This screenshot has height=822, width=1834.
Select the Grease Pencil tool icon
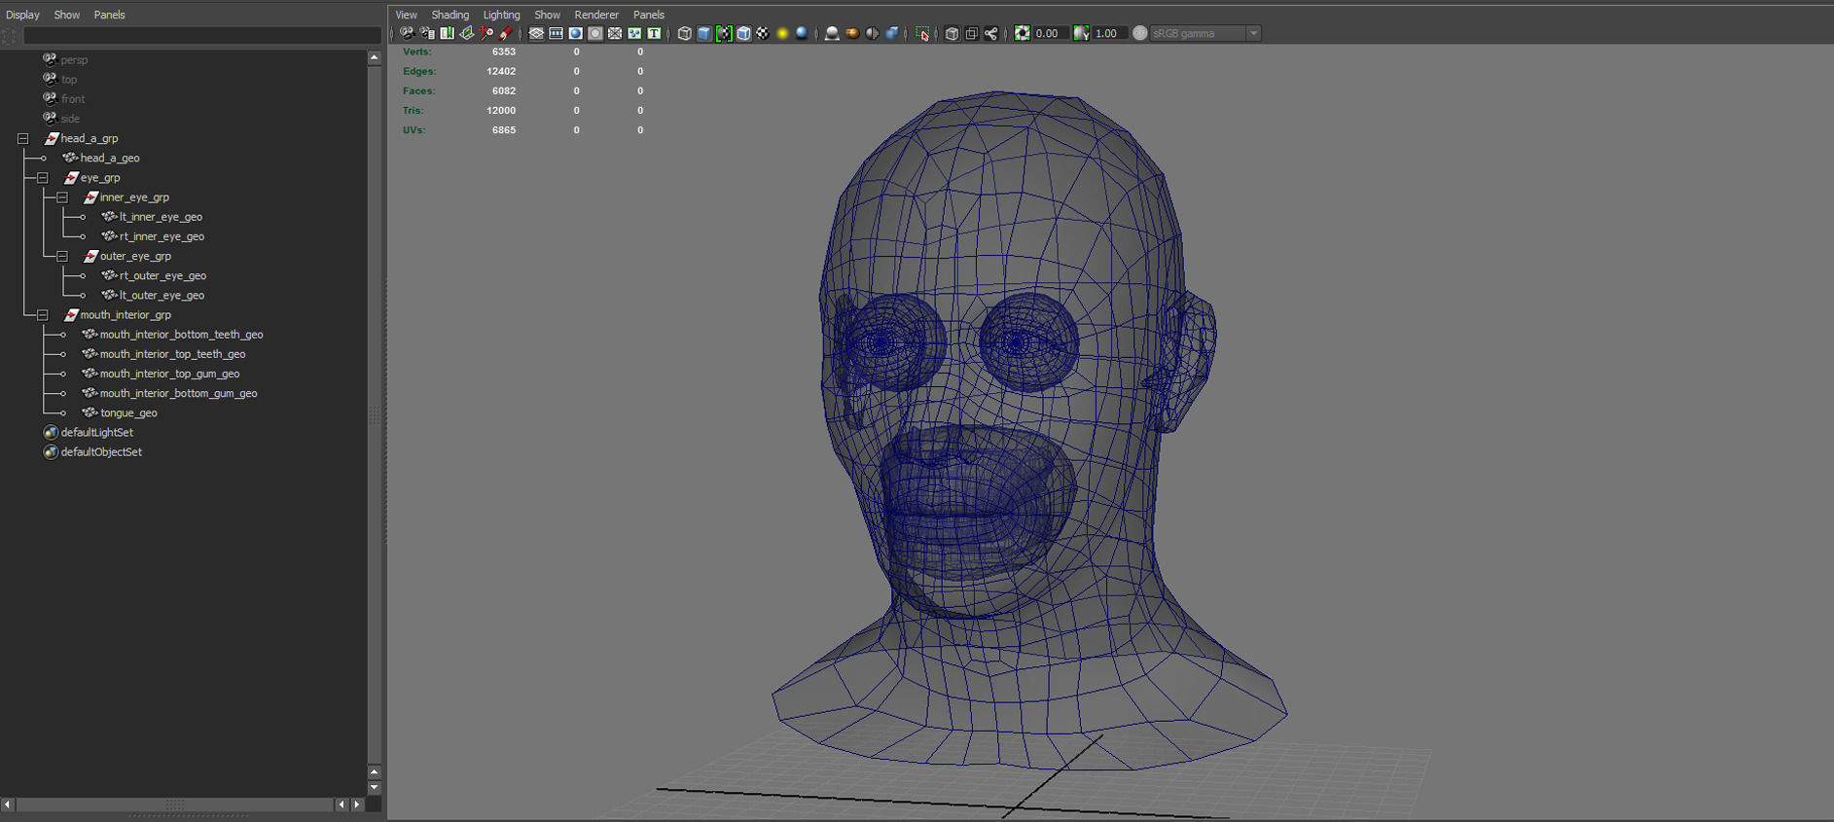[x=506, y=33]
